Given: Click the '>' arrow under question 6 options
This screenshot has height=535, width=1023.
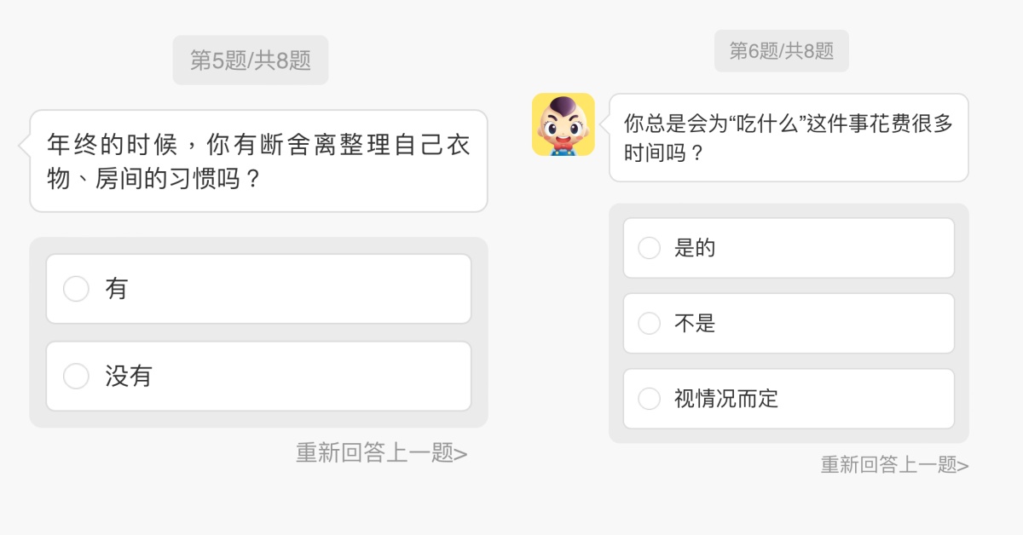Looking at the screenshot, I should pos(963,465).
